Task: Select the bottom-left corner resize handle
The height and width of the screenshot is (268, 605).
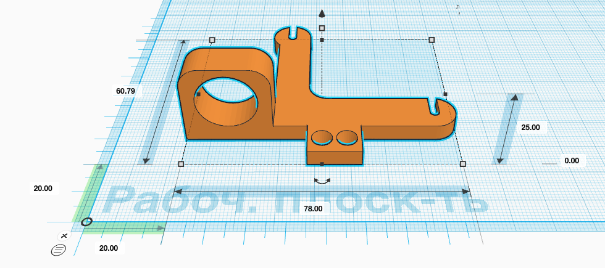Action: point(181,164)
